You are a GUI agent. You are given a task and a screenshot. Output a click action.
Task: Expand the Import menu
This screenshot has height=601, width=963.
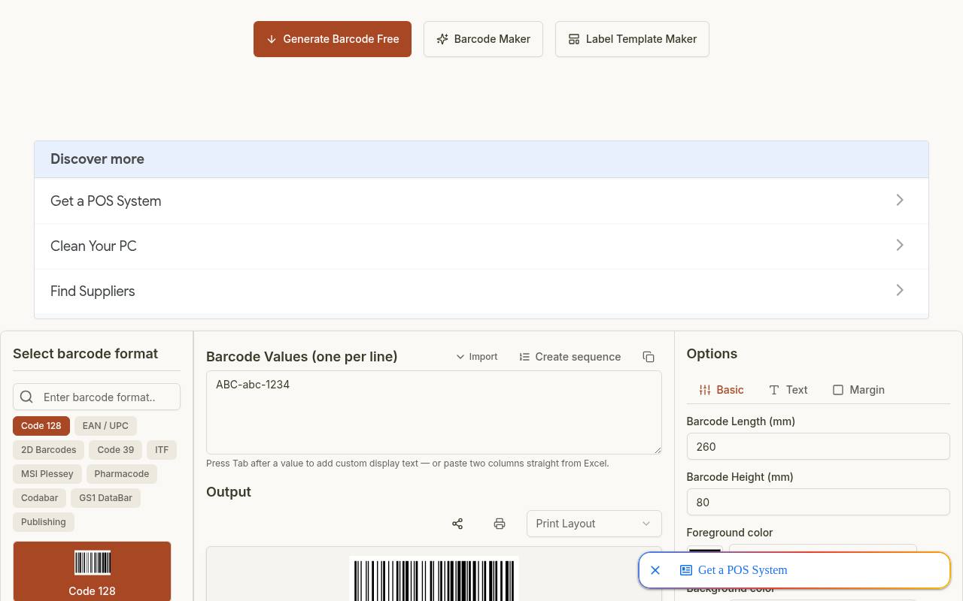click(477, 357)
